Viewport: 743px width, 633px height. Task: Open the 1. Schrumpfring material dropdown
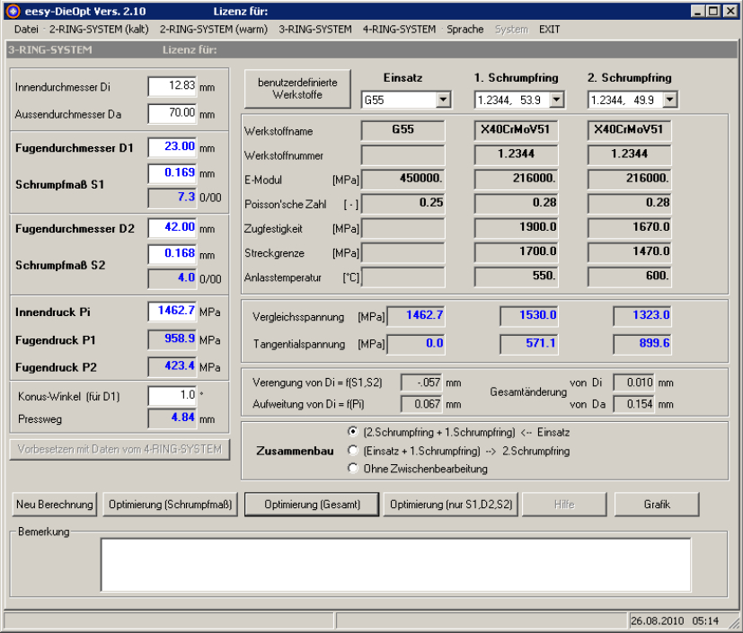point(555,100)
